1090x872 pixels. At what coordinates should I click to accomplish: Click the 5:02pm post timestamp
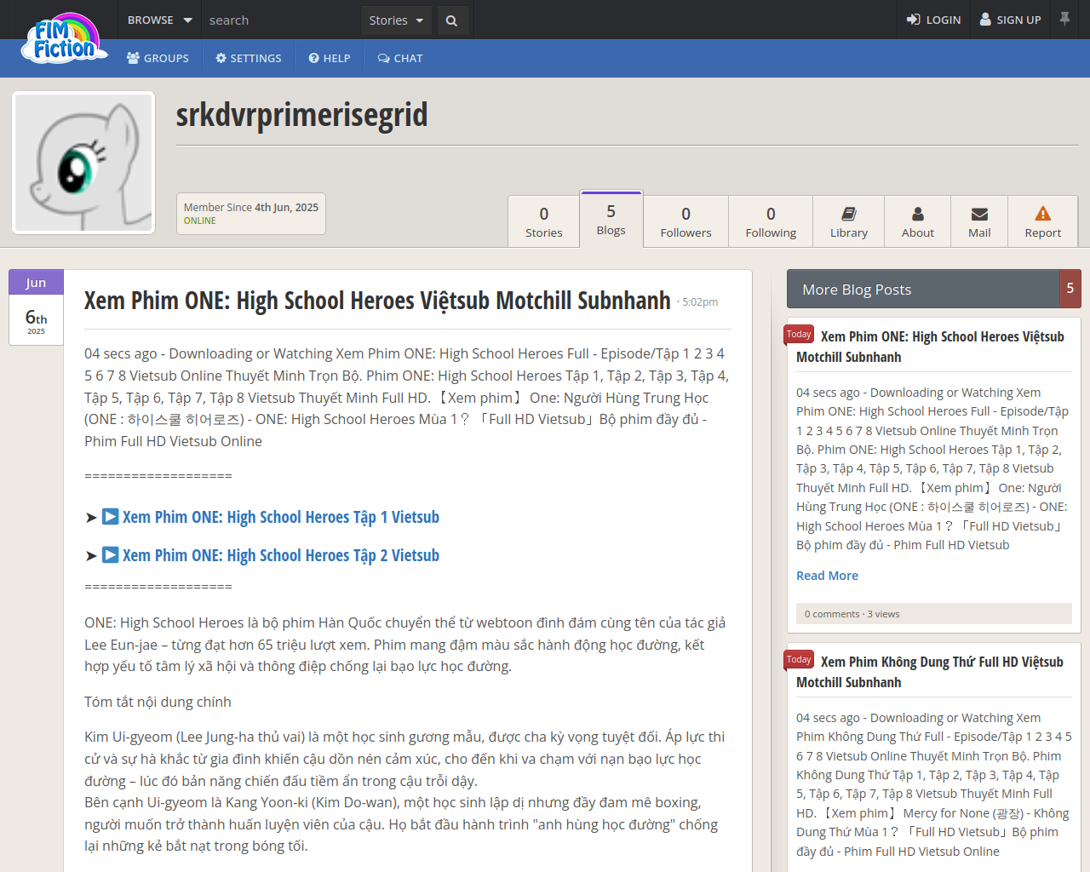[x=700, y=302]
